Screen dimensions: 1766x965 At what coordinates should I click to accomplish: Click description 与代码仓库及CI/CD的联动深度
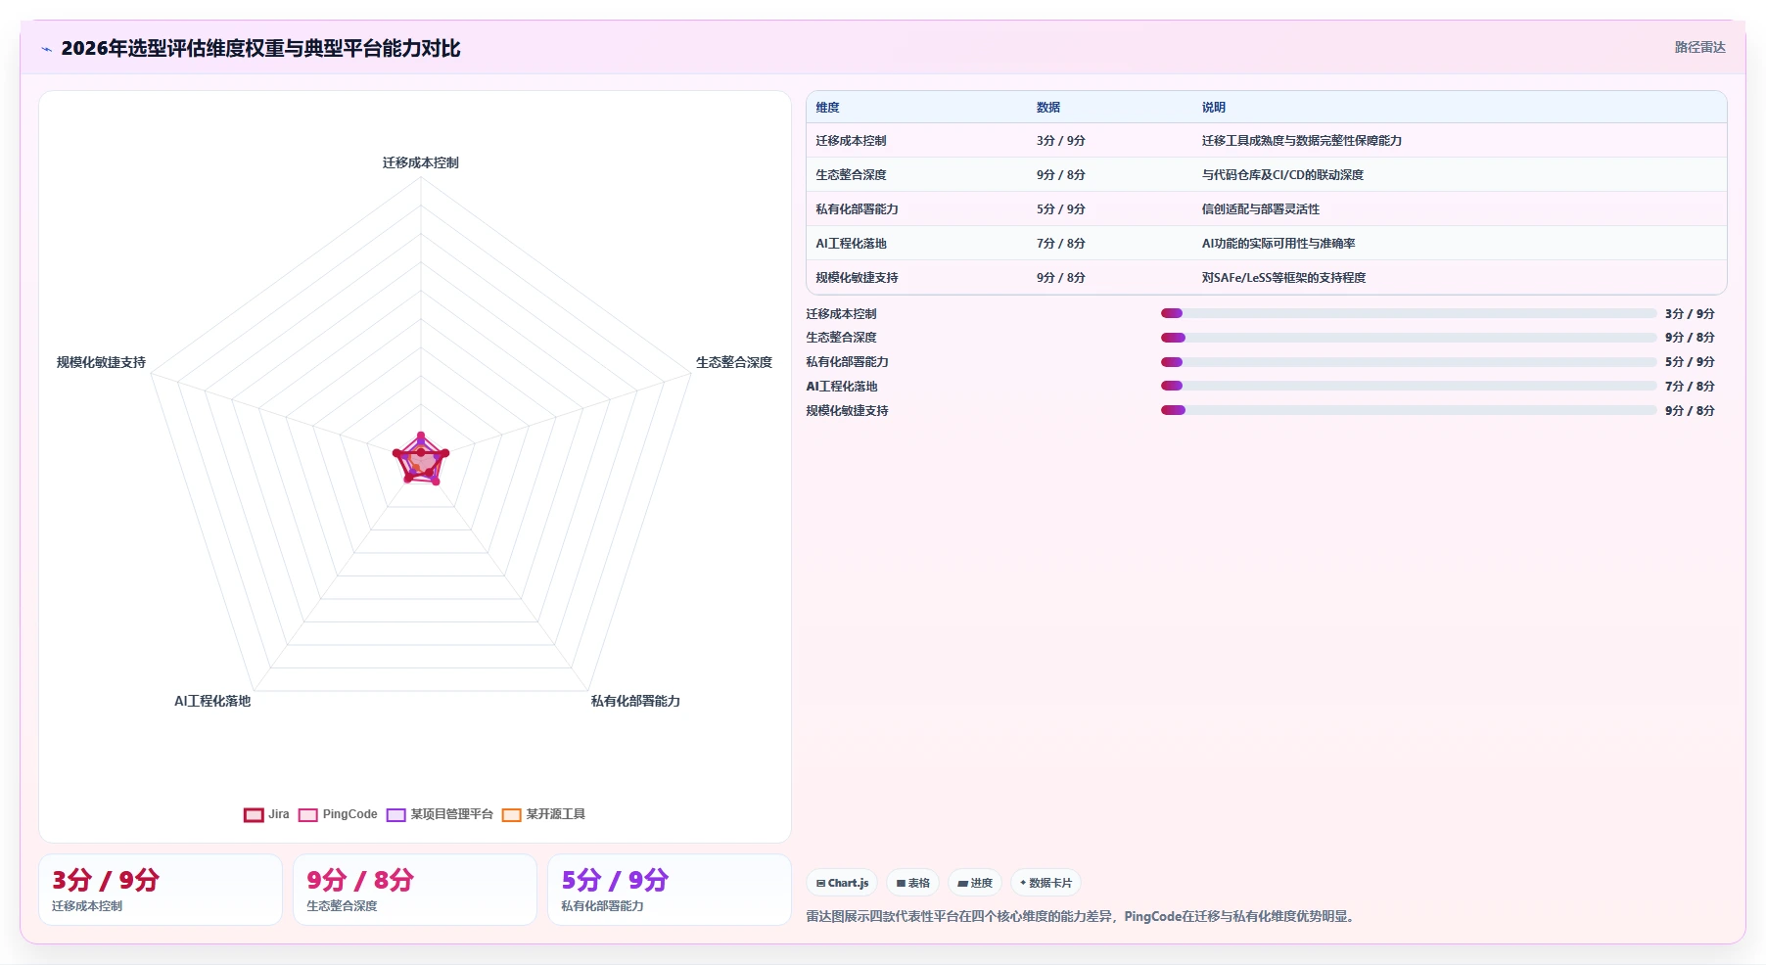(1282, 175)
